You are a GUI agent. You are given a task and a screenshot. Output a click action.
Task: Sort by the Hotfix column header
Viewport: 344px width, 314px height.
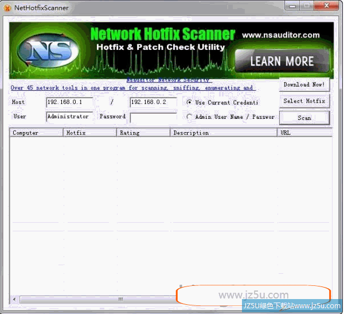pos(90,133)
